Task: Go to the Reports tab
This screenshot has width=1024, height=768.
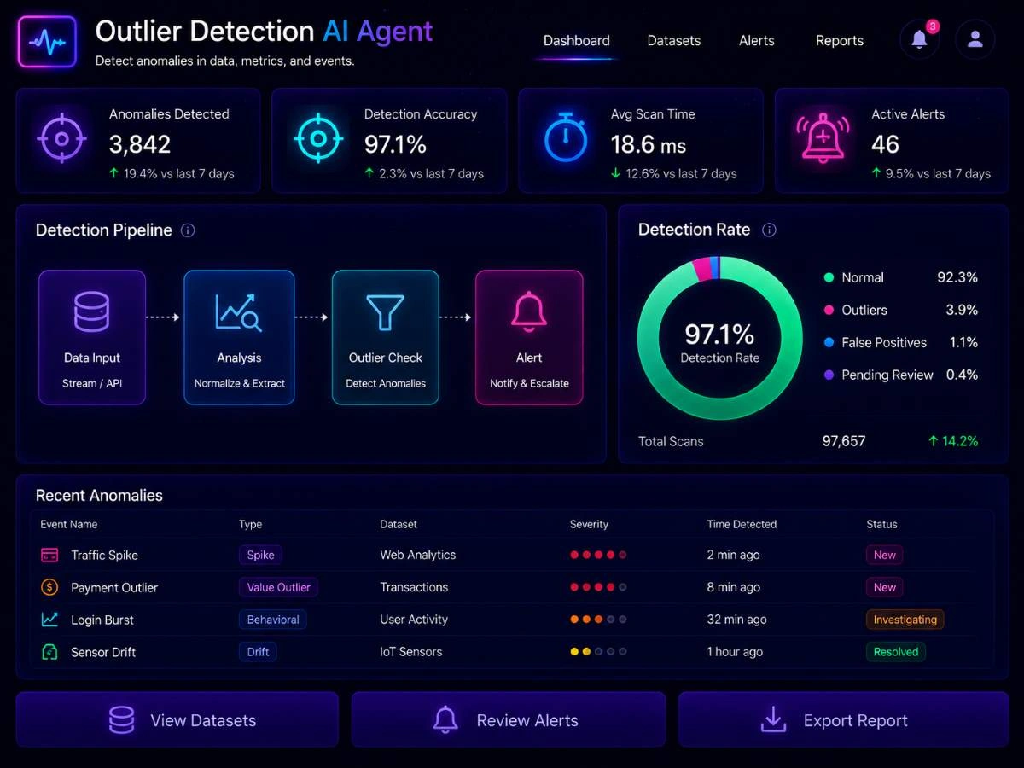Action: 840,40
